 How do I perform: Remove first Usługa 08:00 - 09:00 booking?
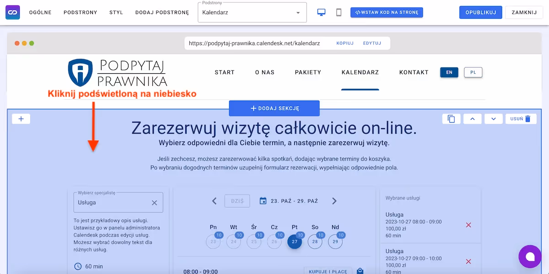point(468,225)
